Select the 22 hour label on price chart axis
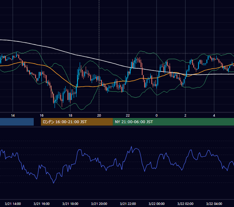The width and height of the screenshot is (234, 207). (128, 116)
